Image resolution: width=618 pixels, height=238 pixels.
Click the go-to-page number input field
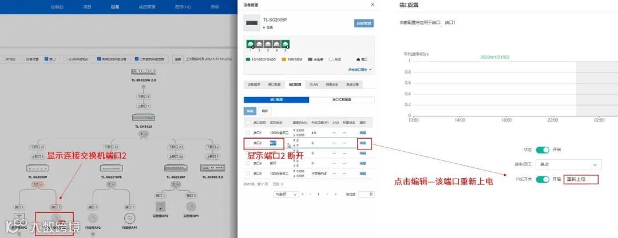366,194
